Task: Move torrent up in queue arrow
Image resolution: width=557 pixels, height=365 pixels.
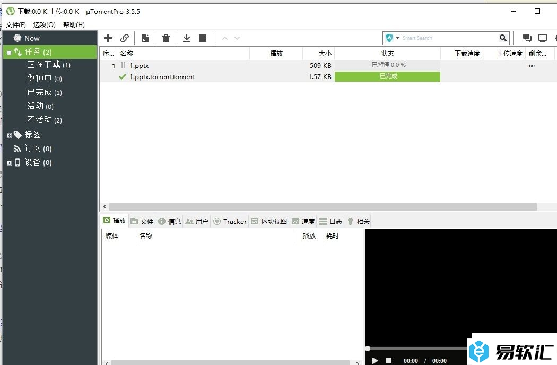Action: [x=224, y=38]
